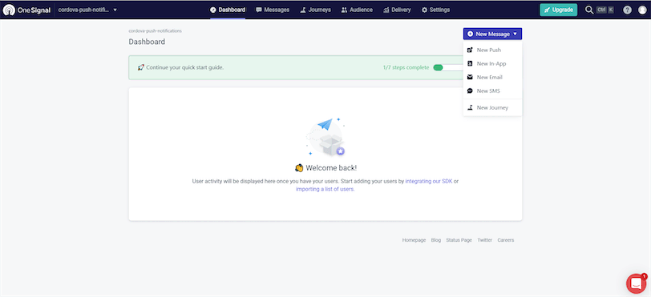Click the Upgrade button
The image size is (651, 297).
[558, 10]
